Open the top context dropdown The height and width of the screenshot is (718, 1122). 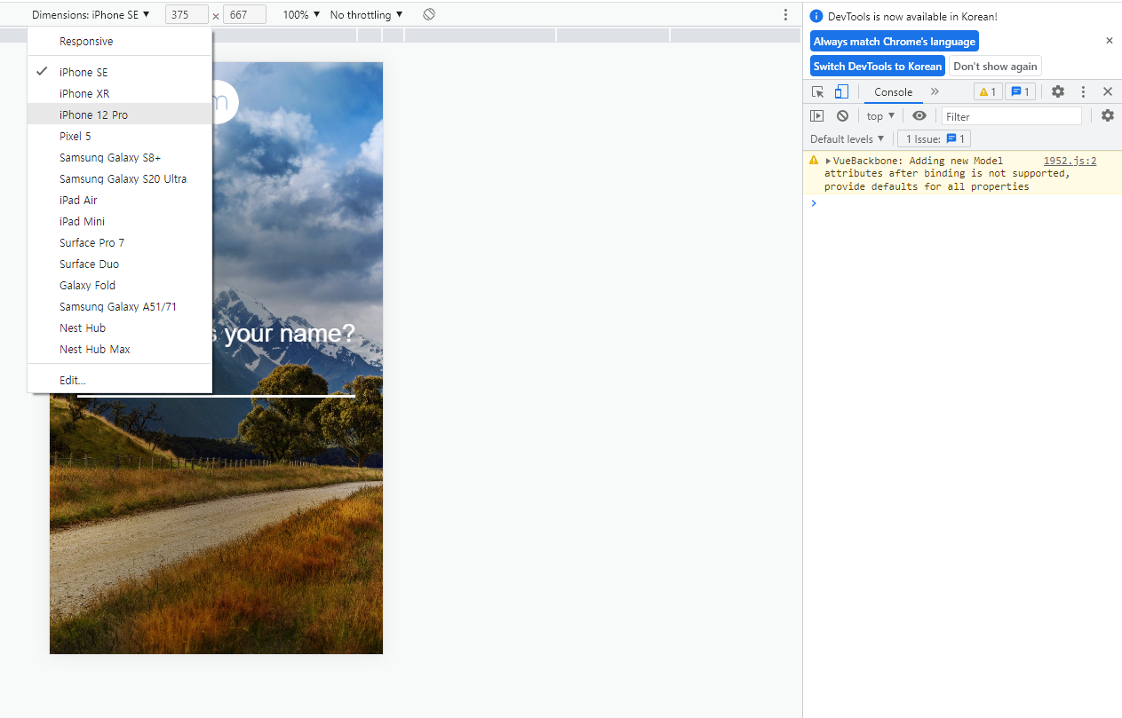[880, 116]
